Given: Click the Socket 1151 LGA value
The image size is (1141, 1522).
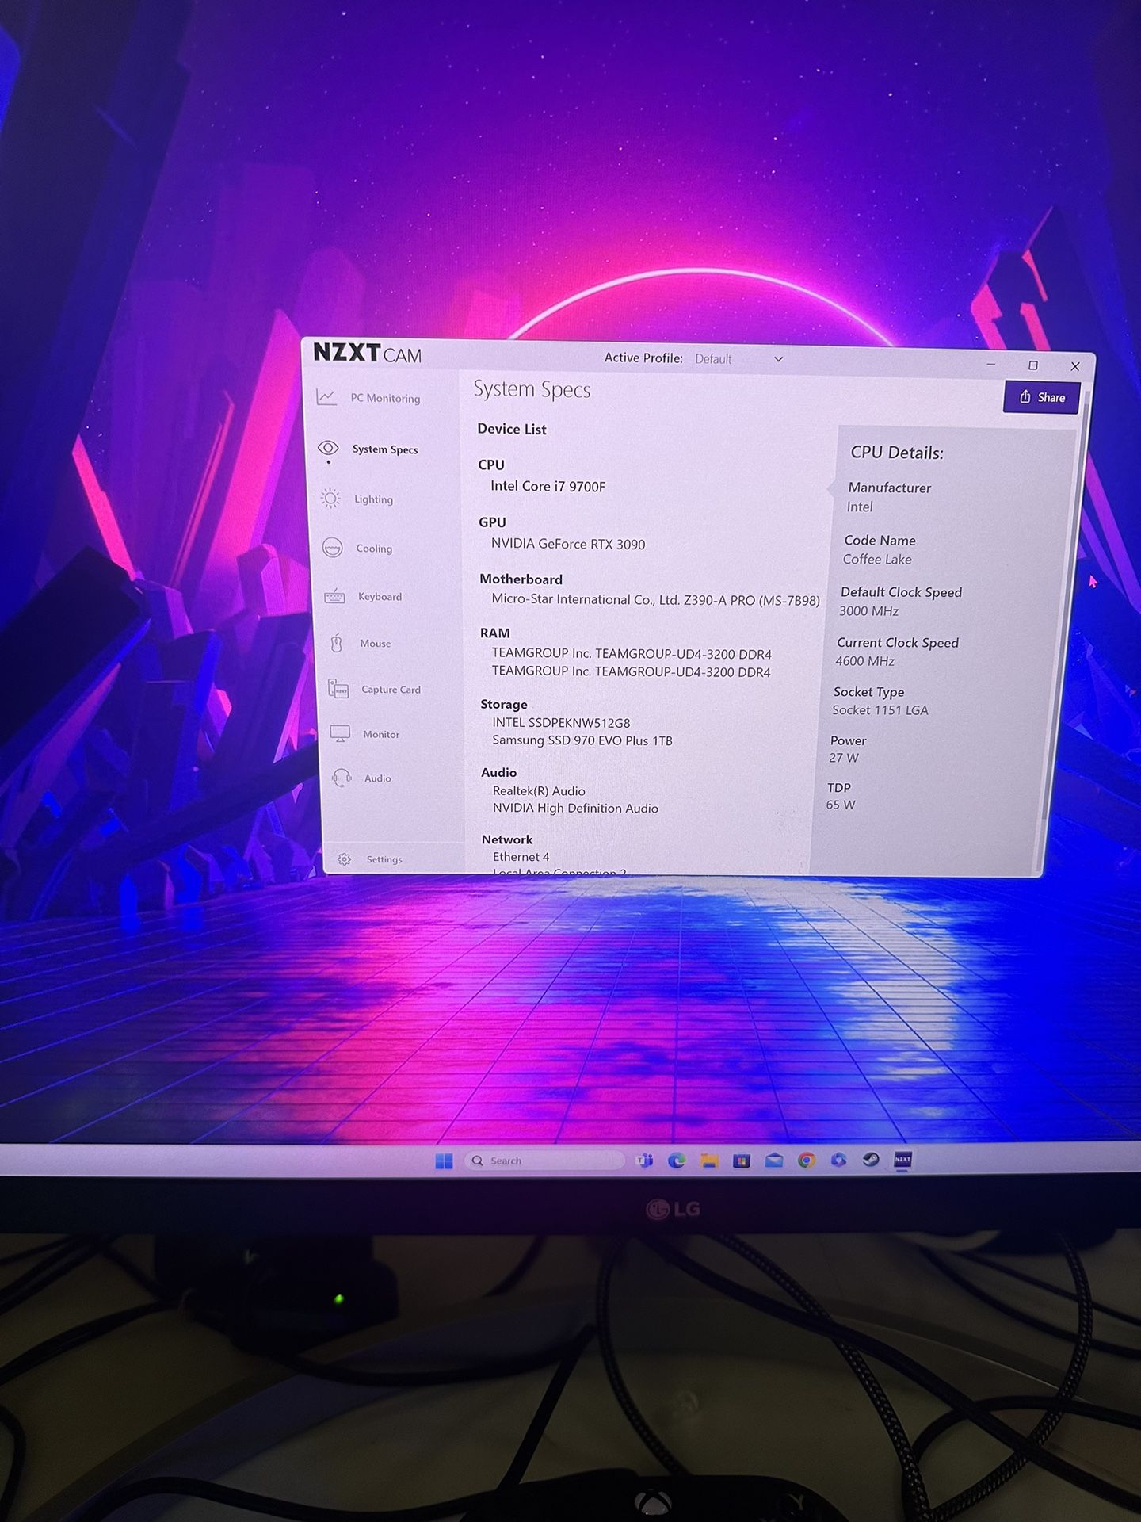Looking at the screenshot, I should 880,710.
